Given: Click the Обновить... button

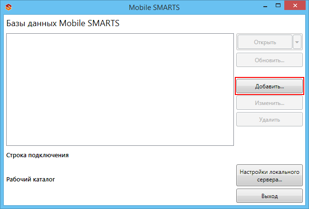Looking at the screenshot, I should [270, 60].
